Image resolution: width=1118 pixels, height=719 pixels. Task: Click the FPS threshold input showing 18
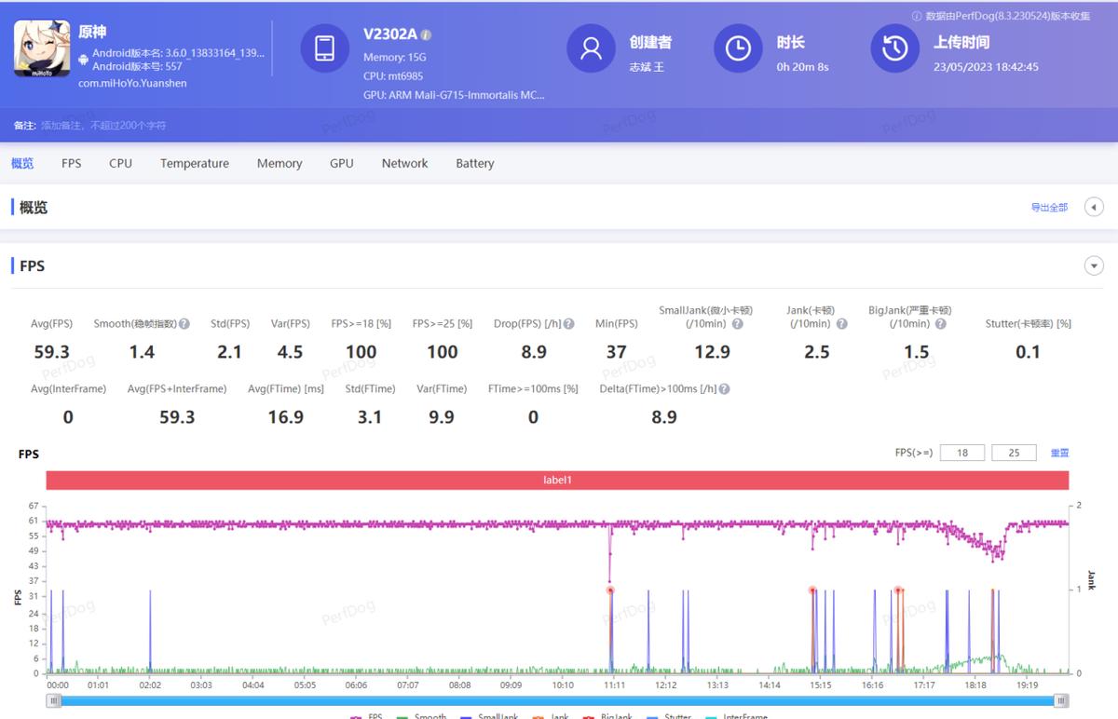(961, 452)
